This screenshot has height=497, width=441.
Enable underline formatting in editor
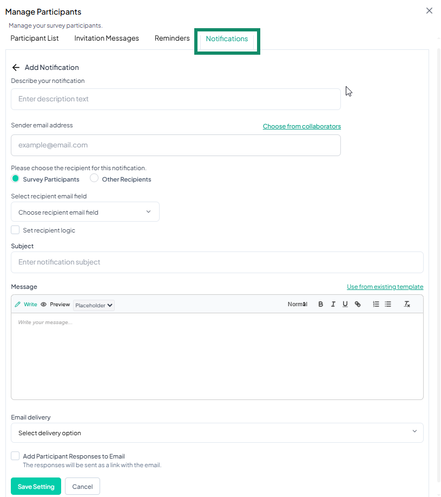(x=345, y=305)
